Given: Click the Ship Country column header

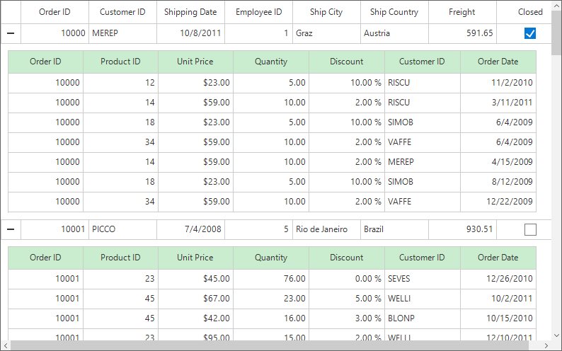Looking at the screenshot, I should pyautogui.click(x=394, y=12).
